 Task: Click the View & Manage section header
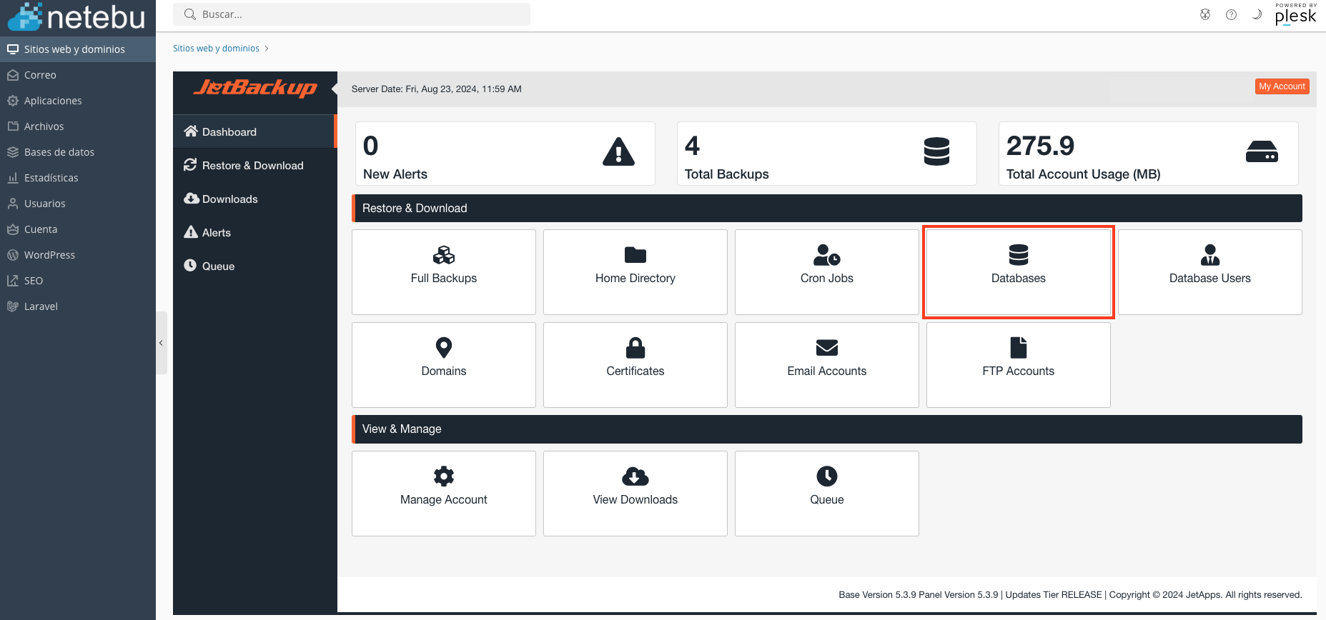[827, 429]
